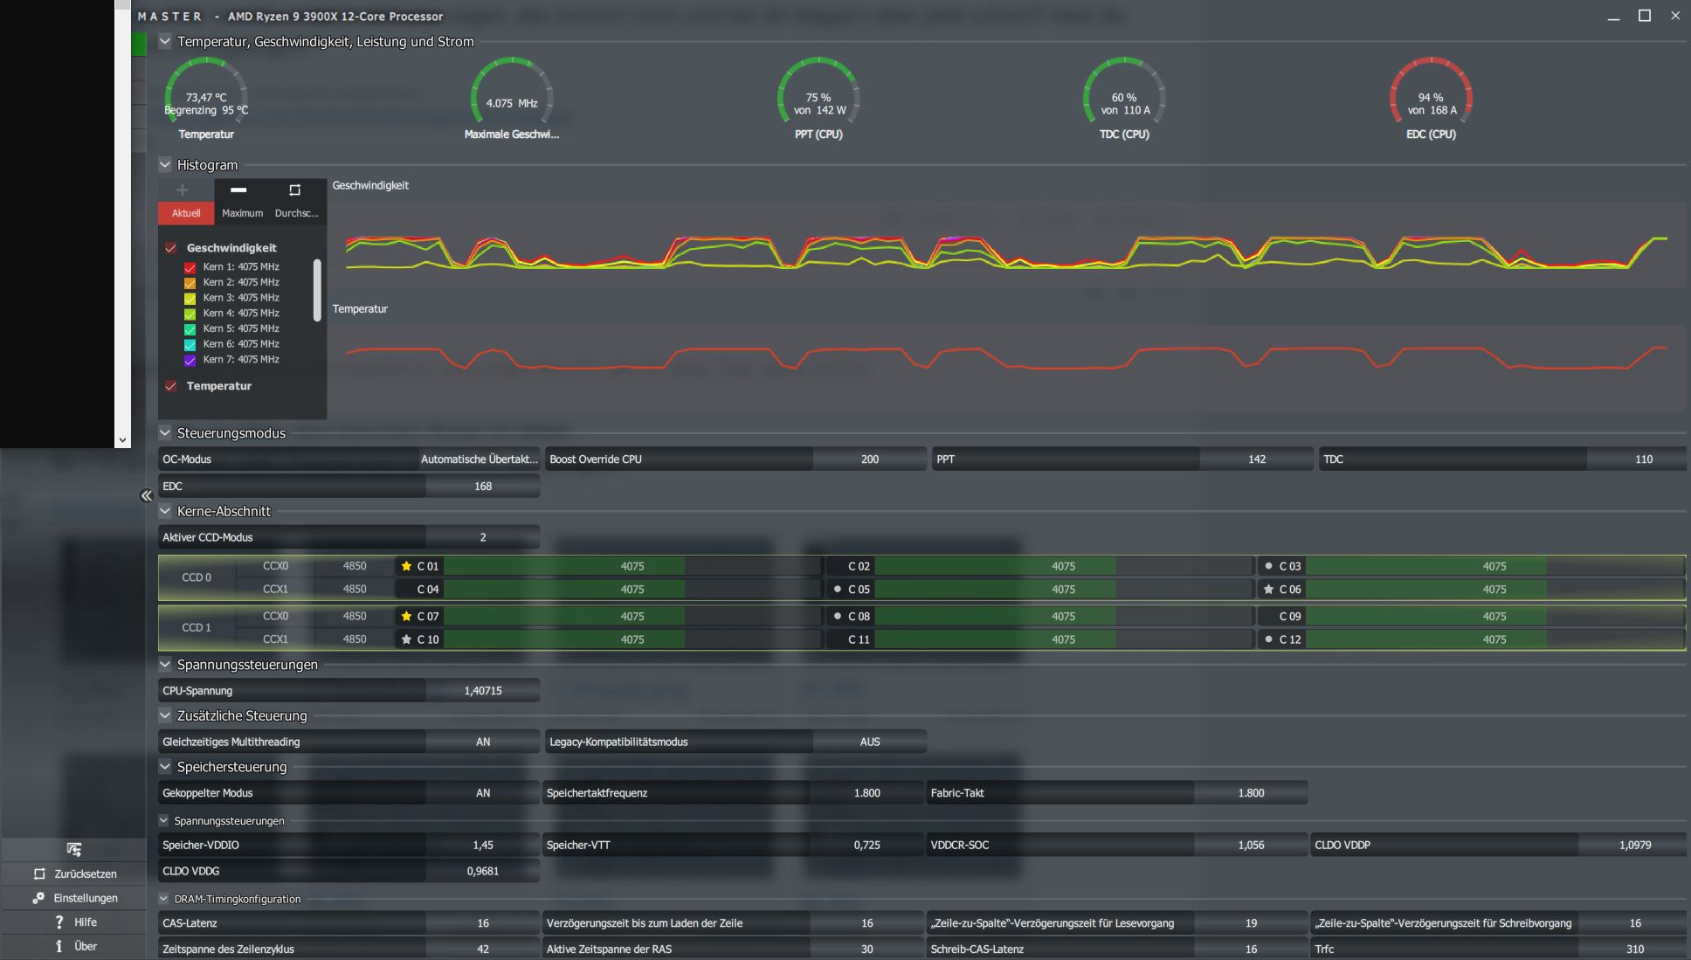1691x960 pixels.
Task: Collapse the DRAM-Timingkonfiguration section
Action: (x=163, y=899)
